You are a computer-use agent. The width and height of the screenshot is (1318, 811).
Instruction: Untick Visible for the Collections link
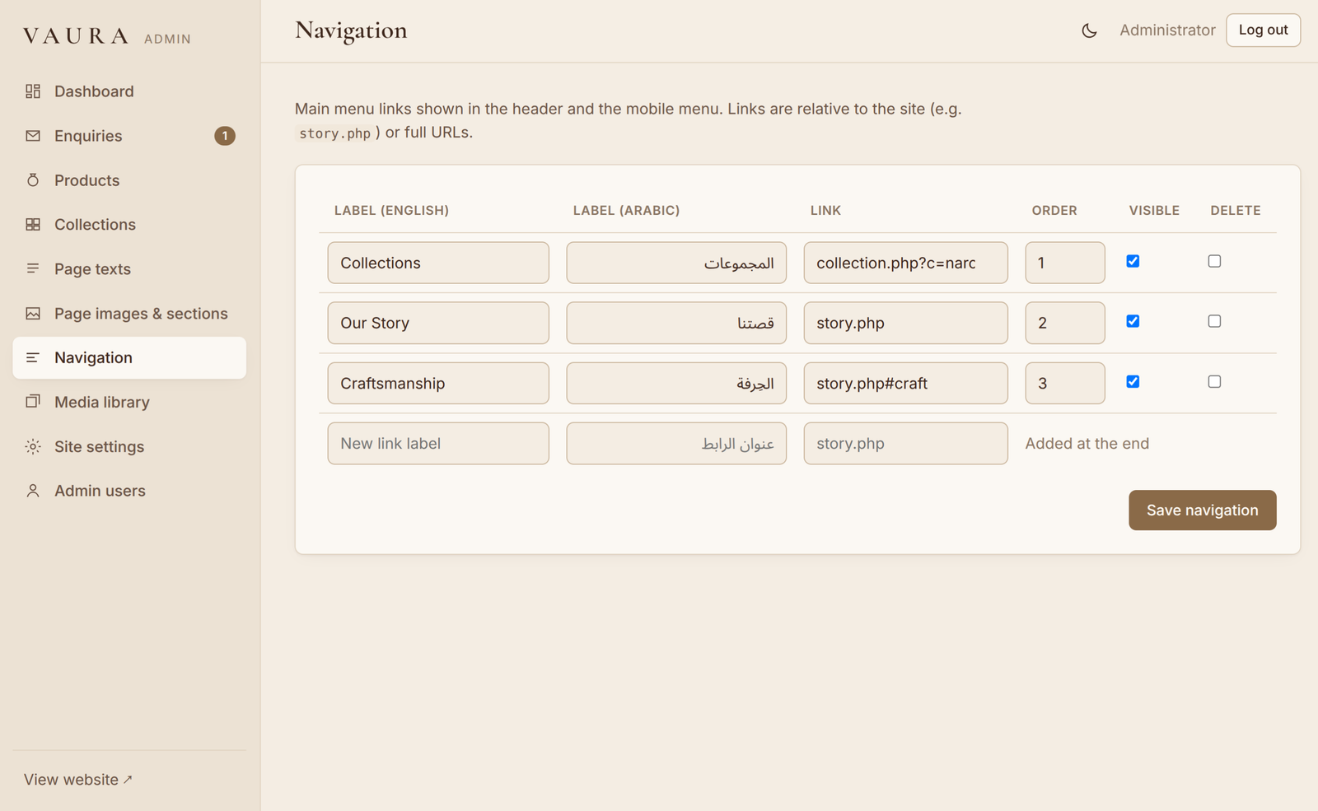coord(1133,261)
